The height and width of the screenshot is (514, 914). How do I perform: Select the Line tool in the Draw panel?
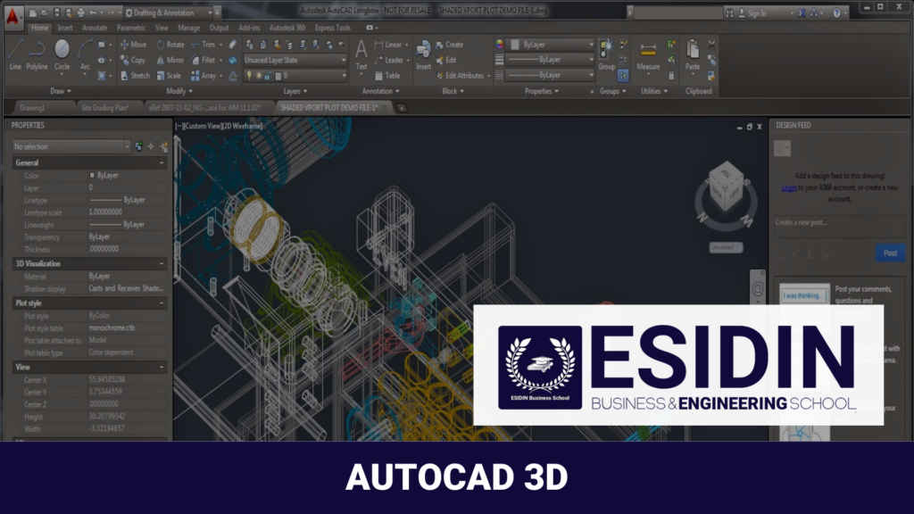click(x=14, y=54)
